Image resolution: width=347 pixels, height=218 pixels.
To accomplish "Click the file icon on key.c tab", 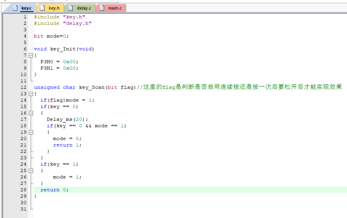I will [15, 8].
